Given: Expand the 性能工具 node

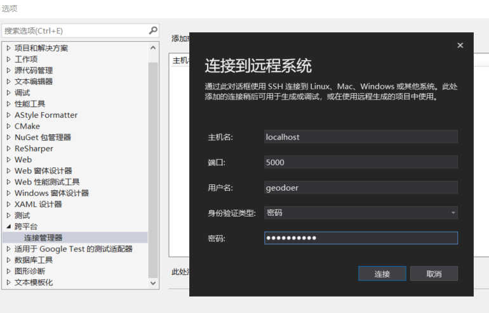Looking at the screenshot, I should tap(9, 104).
